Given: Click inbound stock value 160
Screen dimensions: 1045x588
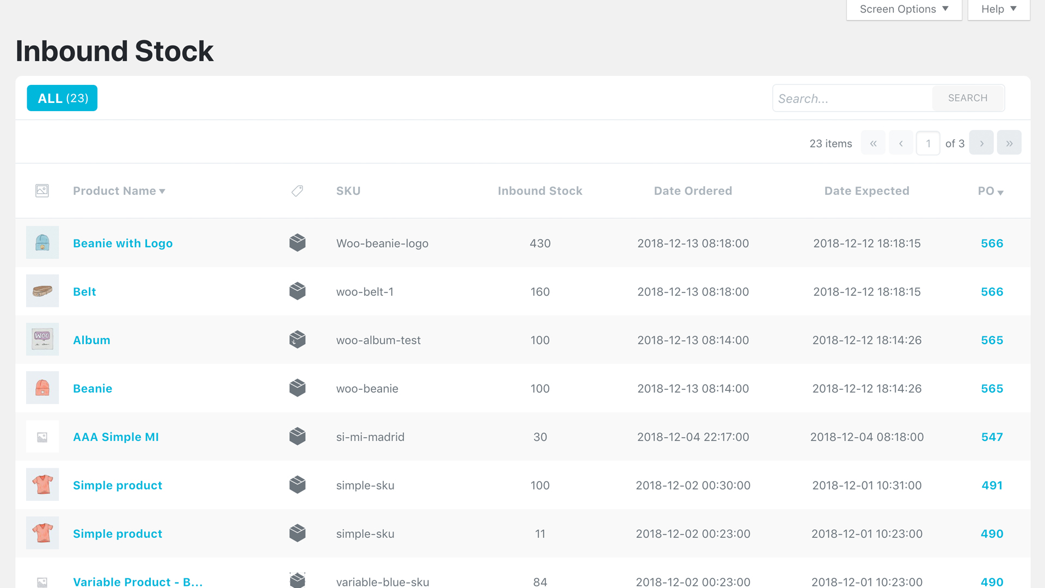Looking at the screenshot, I should pyautogui.click(x=540, y=292).
